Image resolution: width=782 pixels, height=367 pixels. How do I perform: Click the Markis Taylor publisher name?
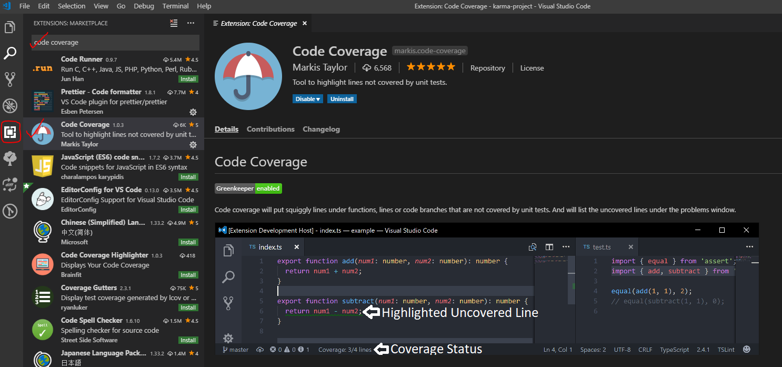(x=320, y=67)
